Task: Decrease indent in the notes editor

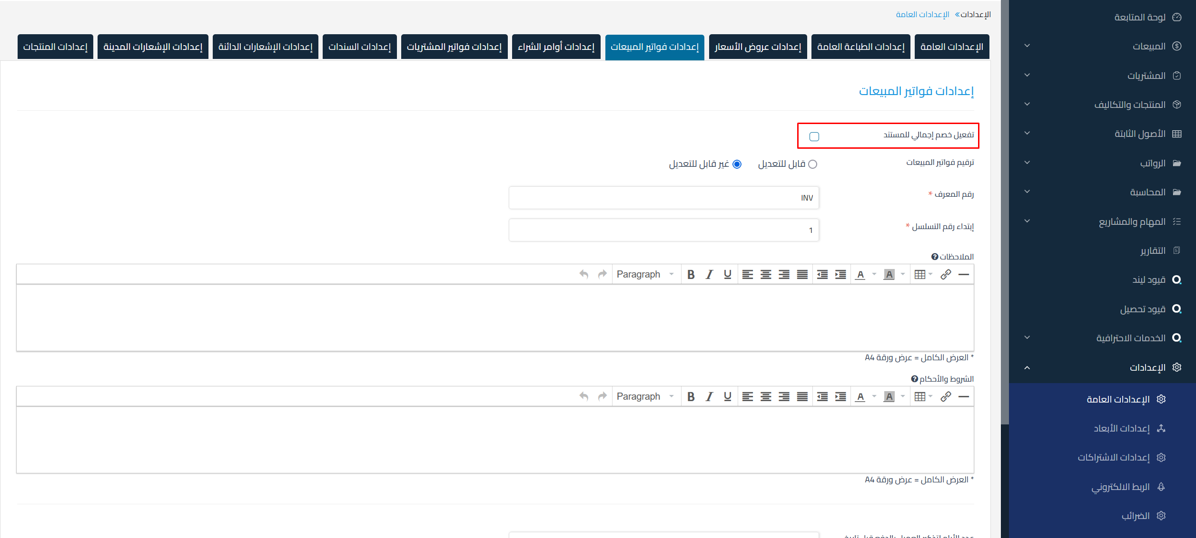Action: point(822,274)
